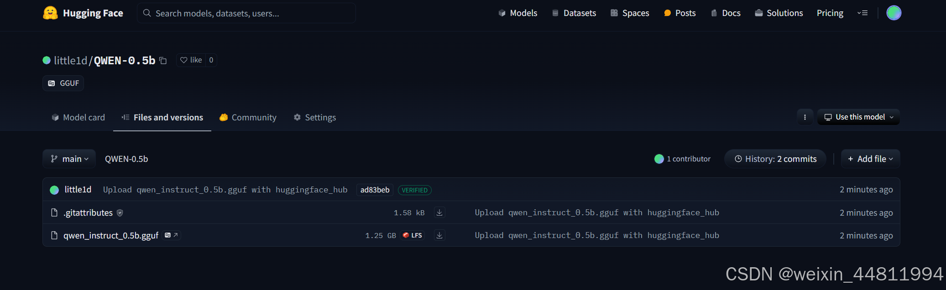Click the Hugging Face logo emoji
This screenshot has height=290, width=946.
pos(50,13)
